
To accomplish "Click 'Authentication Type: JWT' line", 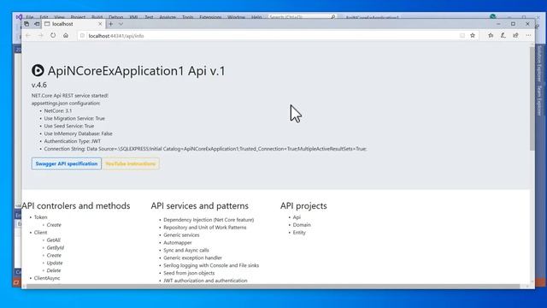I will coord(72,141).
